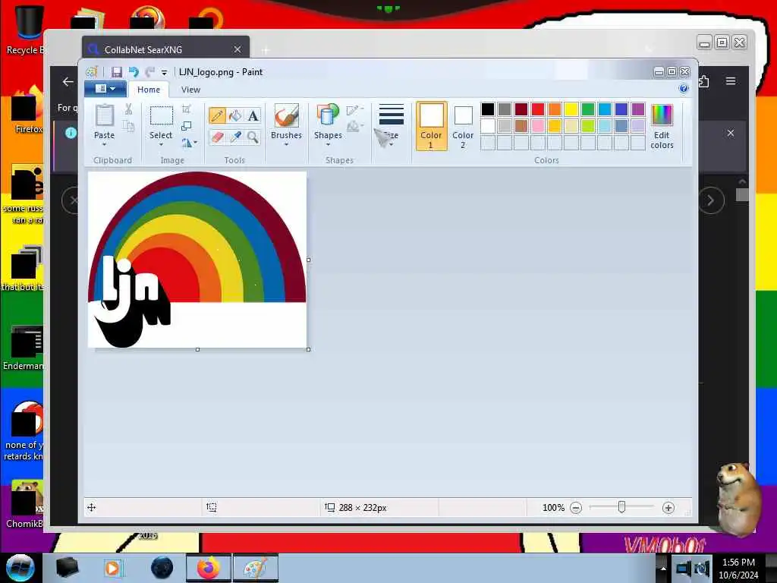Activate Color 1 selector
The image size is (777, 583).
pyautogui.click(x=431, y=126)
